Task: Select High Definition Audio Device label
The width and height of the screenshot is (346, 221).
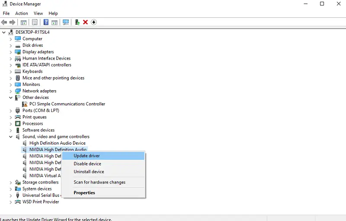Action: 58,143
